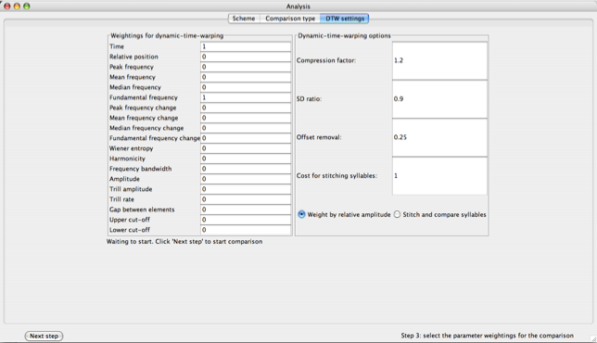
Task: Click the Gap between elements field
Action: [246, 210]
